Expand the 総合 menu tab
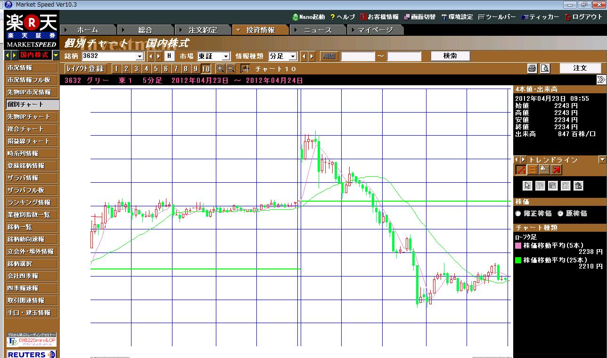Screen dimensions: 607x358 tap(145, 30)
